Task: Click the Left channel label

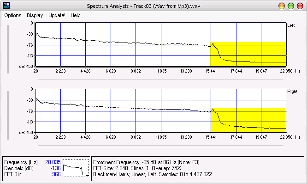Action: [291, 25]
